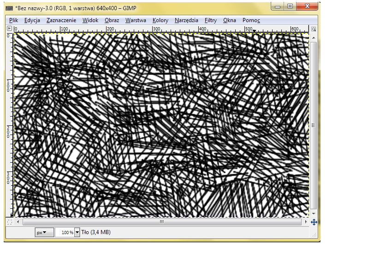Open the Edycja menu
Viewport: 380px width, 253px height.
point(32,20)
